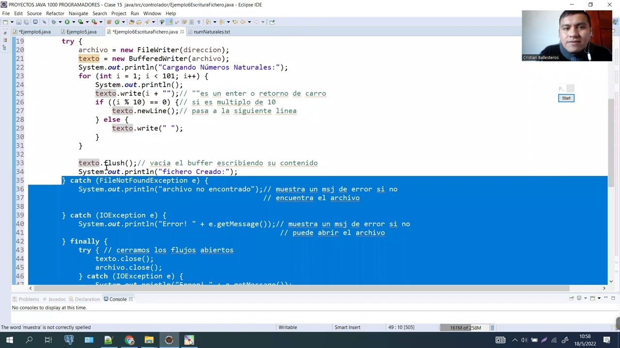Open the Javadoc view tab
The height and width of the screenshot is (348, 620).
(x=53, y=299)
